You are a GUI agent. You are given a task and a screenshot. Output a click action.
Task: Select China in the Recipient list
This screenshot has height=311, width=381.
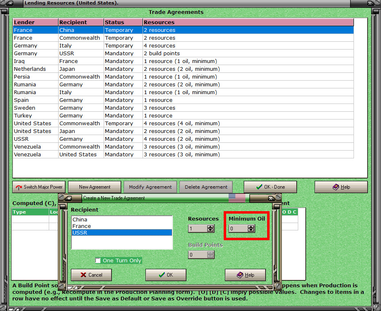[x=122, y=219]
